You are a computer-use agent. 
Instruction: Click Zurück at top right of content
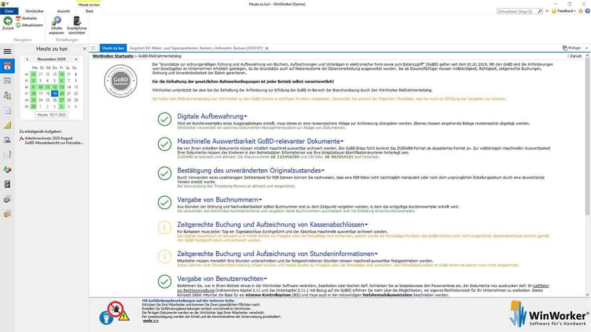click(x=574, y=57)
